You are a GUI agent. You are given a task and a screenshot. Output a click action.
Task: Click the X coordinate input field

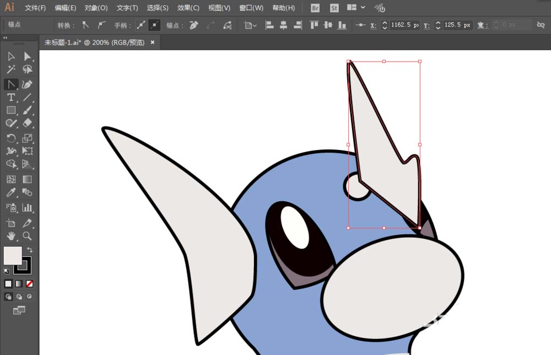pyautogui.click(x=405, y=25)
